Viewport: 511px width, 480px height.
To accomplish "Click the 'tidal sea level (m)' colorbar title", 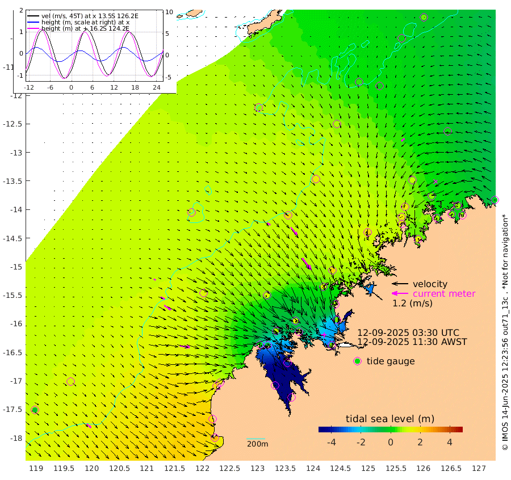I will pyautogui.click(x=390, y=419).
